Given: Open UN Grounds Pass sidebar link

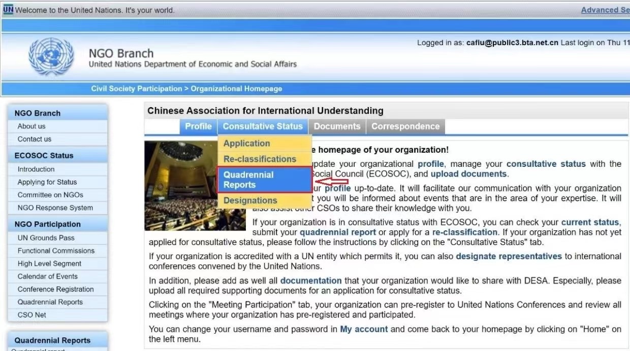Looking at the screenshot, I should (46, 238).
